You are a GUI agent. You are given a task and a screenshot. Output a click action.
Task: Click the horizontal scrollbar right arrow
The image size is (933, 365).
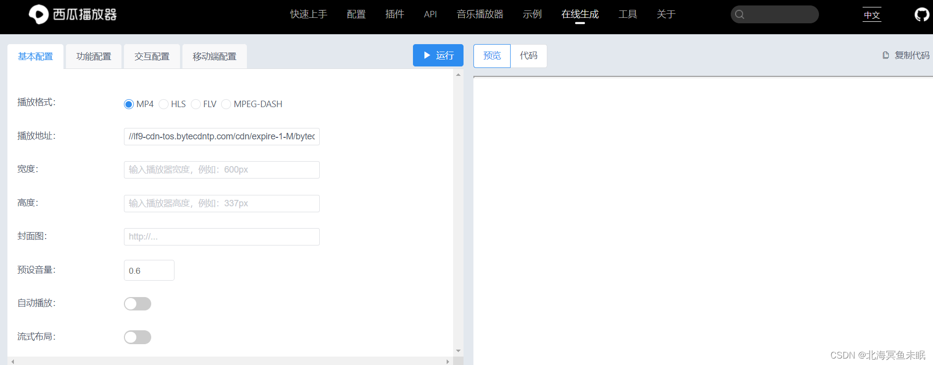(x=448, y=362)
